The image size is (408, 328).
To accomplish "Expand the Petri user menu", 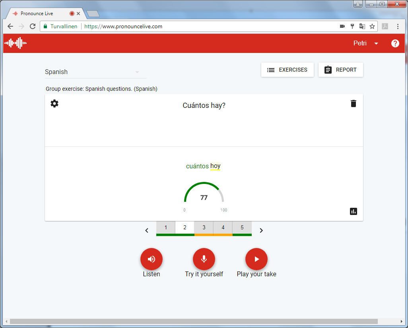I will (x=365, y=43).
